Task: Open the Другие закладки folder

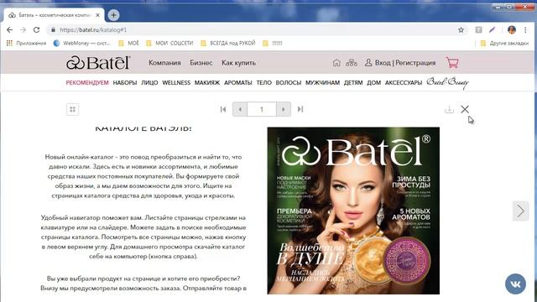Action: coord(504,43)
